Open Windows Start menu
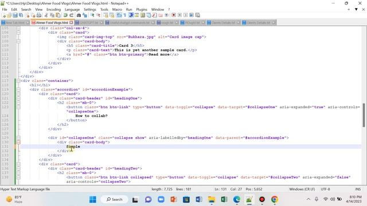Screen dimensions: 367x206 93,200
